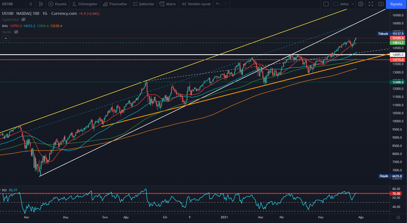The image size is (407, 223).
Task: Click the 13230.4 orange MA value
Action: pos(56,26)
